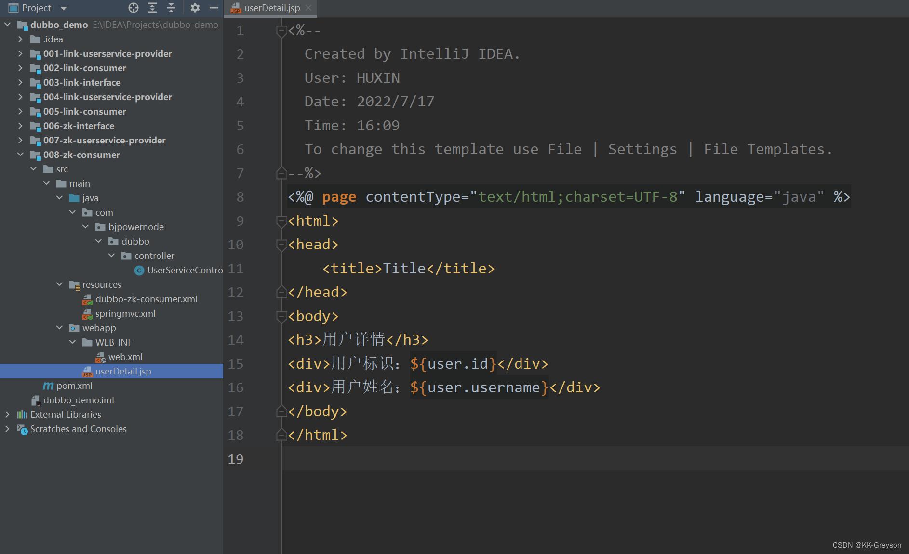Screen dimensions: 909x554
Task: Fold the head tag at line 10
Action: point(281,245)
